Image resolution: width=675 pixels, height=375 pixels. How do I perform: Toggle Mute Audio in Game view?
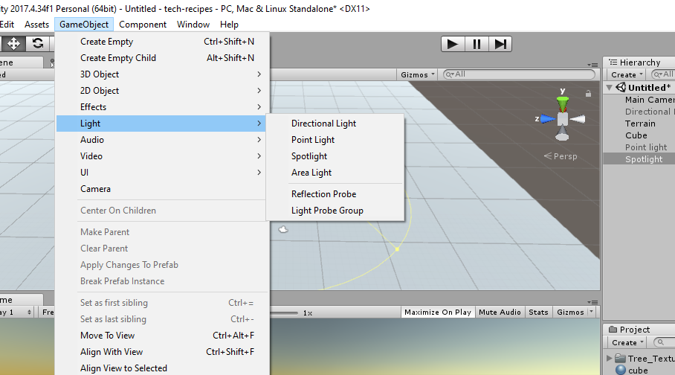pyautogui.click(x=500, y=312)
